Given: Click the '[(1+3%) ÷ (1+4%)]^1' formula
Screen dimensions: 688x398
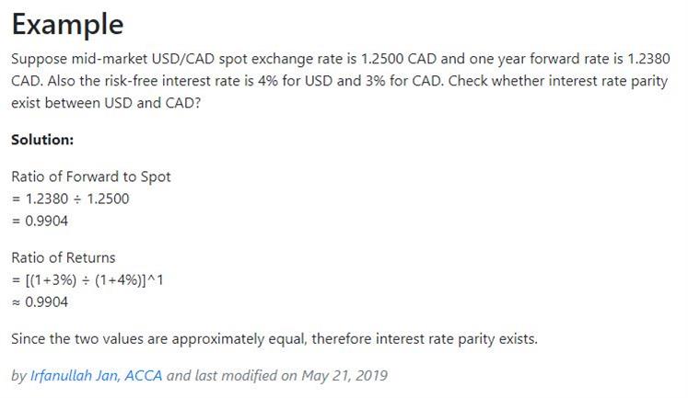Looking at the screenshot, I should 94,279.
